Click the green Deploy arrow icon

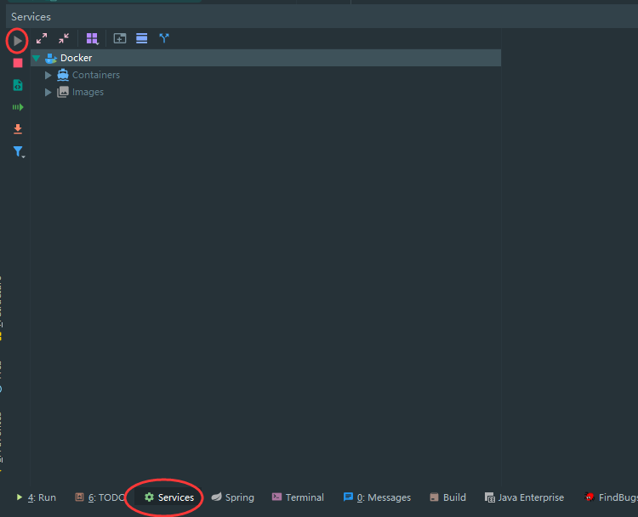18,107
